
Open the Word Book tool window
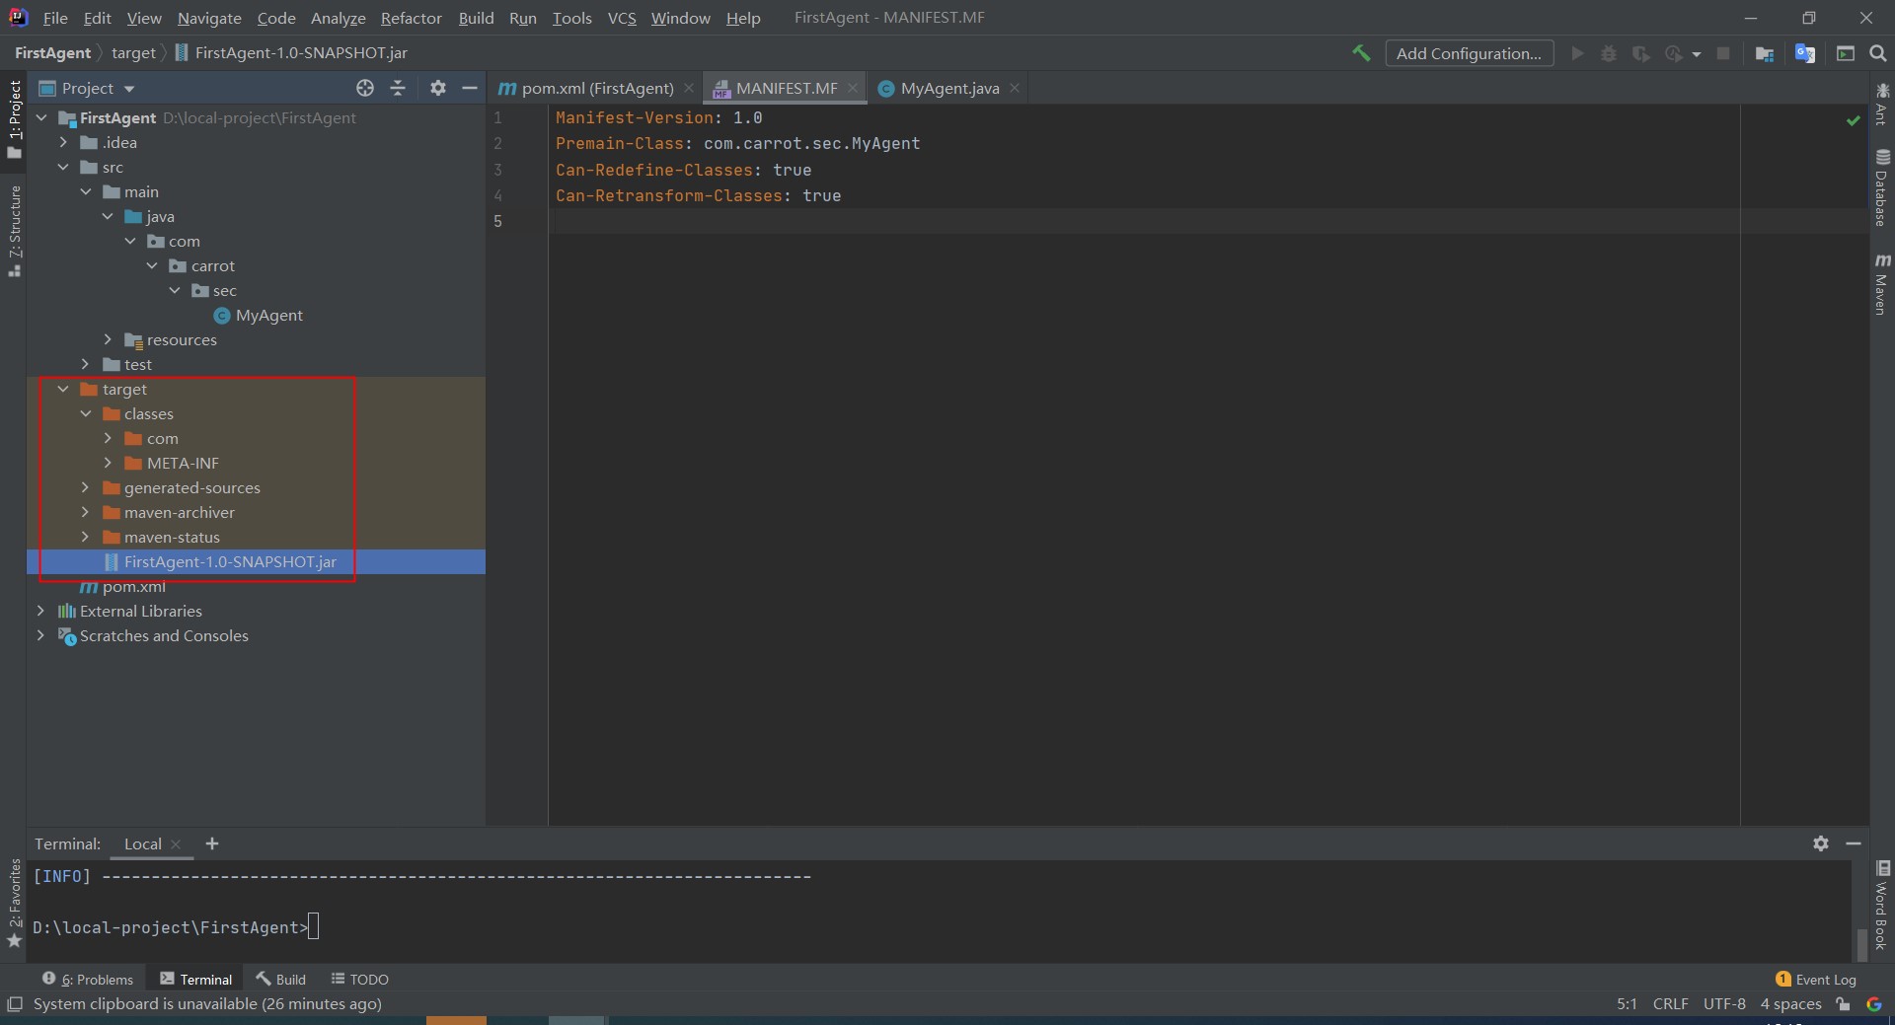coord(1882,906)
